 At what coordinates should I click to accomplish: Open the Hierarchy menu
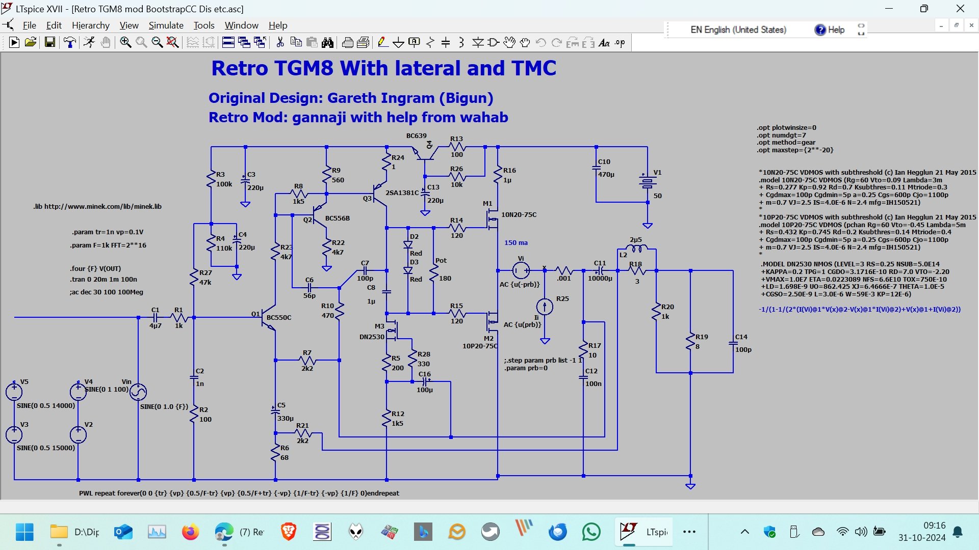91,25
